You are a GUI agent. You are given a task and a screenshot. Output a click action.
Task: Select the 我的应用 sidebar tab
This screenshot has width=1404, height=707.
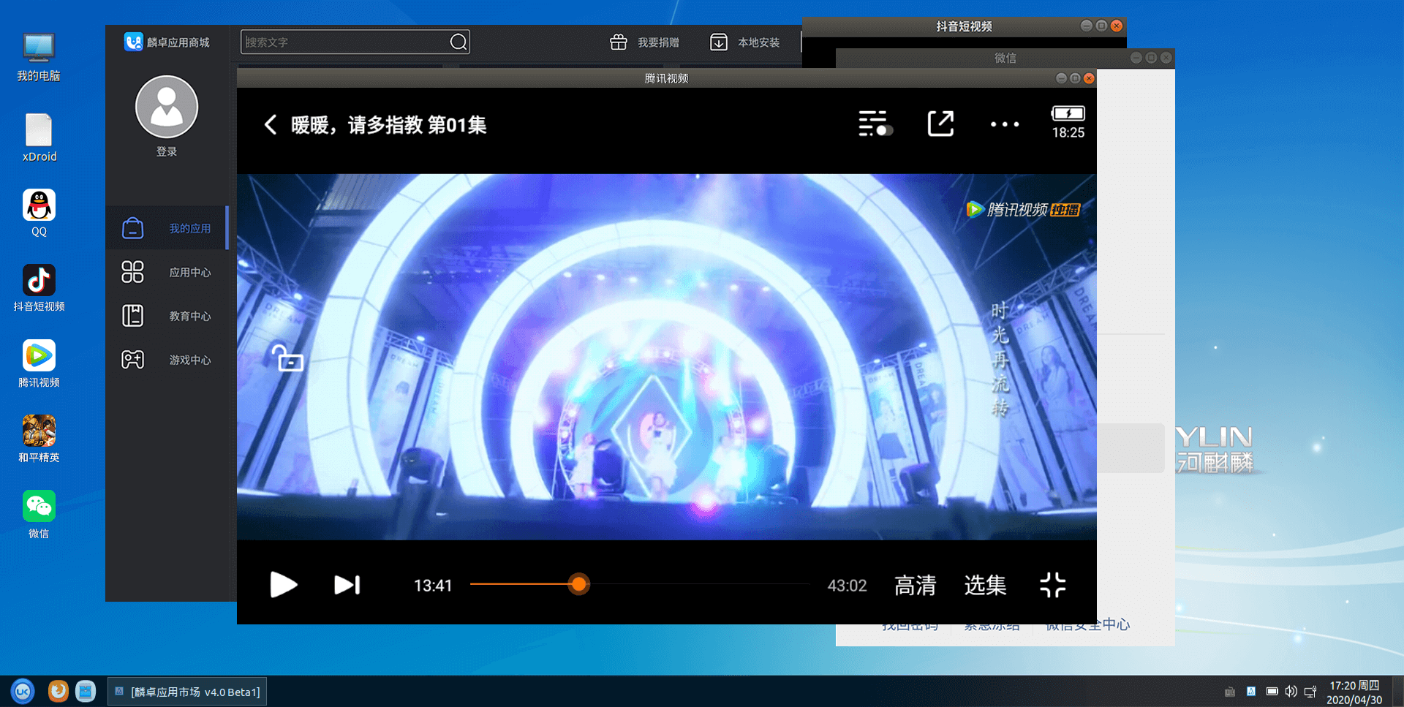point(167,228)
